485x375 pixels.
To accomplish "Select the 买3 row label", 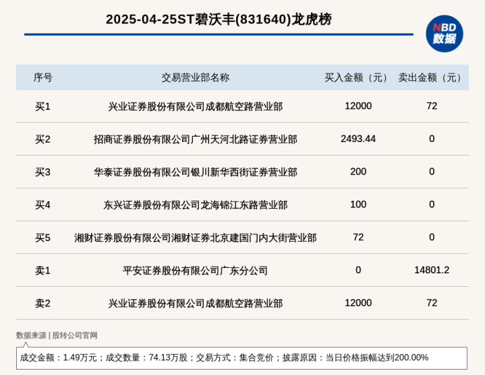I will (42, 172).
